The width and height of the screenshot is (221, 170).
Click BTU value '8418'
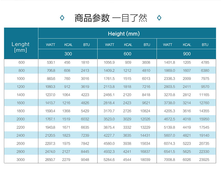[x=146, y=95]
